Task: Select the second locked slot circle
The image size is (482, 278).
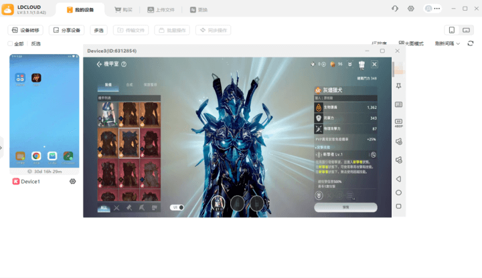Action: click(237, 203)
